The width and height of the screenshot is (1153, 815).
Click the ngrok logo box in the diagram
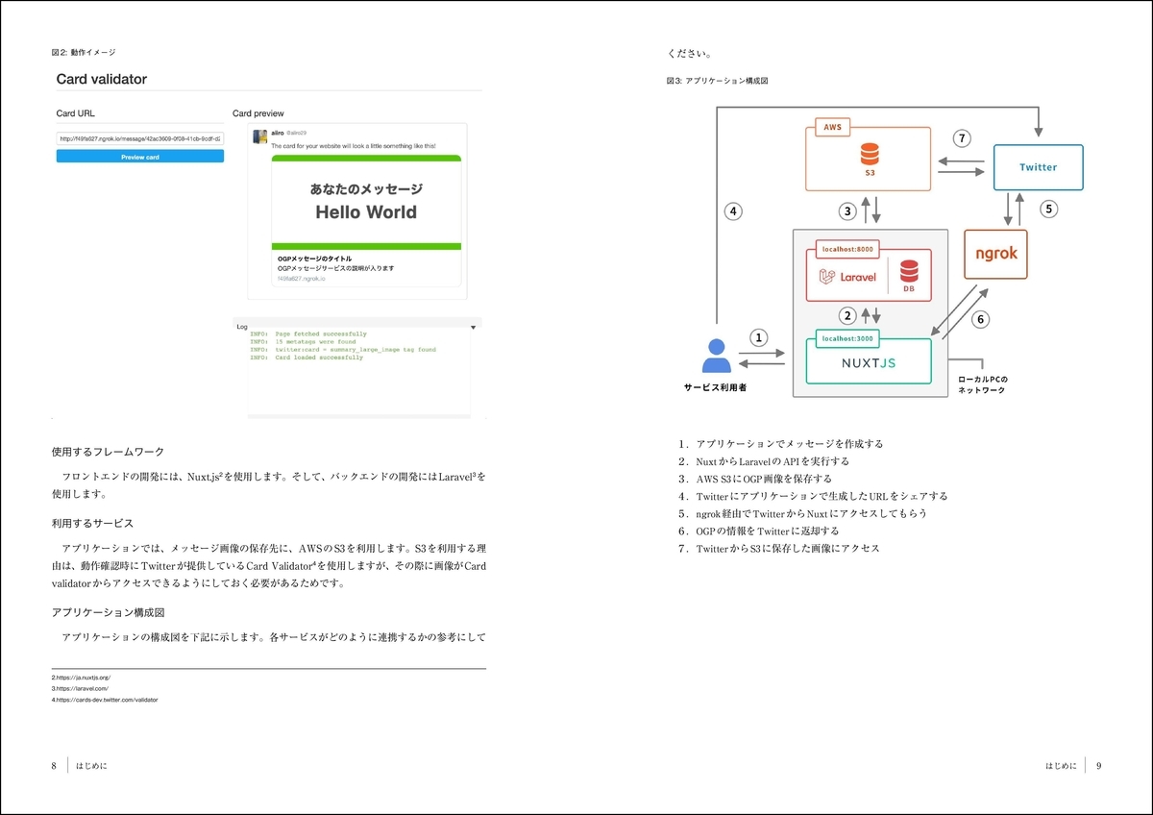click(x=995, y=254)
